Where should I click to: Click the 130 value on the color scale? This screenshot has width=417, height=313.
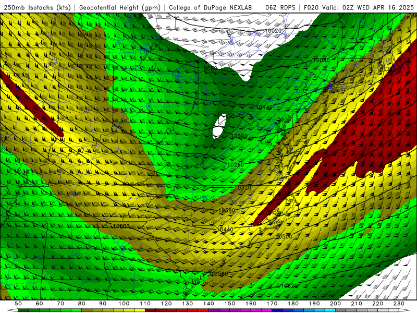(x=188, y=304)
